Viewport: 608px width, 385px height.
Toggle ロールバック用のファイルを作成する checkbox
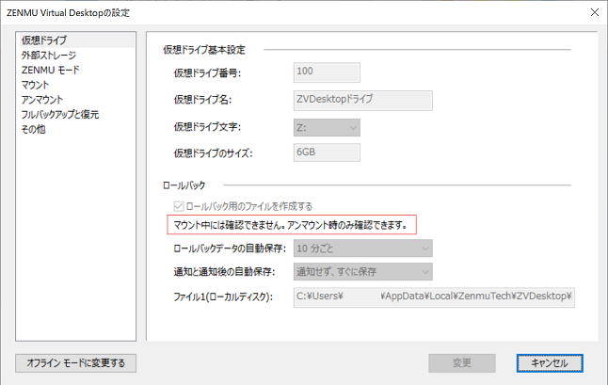[x=179, y=206]
